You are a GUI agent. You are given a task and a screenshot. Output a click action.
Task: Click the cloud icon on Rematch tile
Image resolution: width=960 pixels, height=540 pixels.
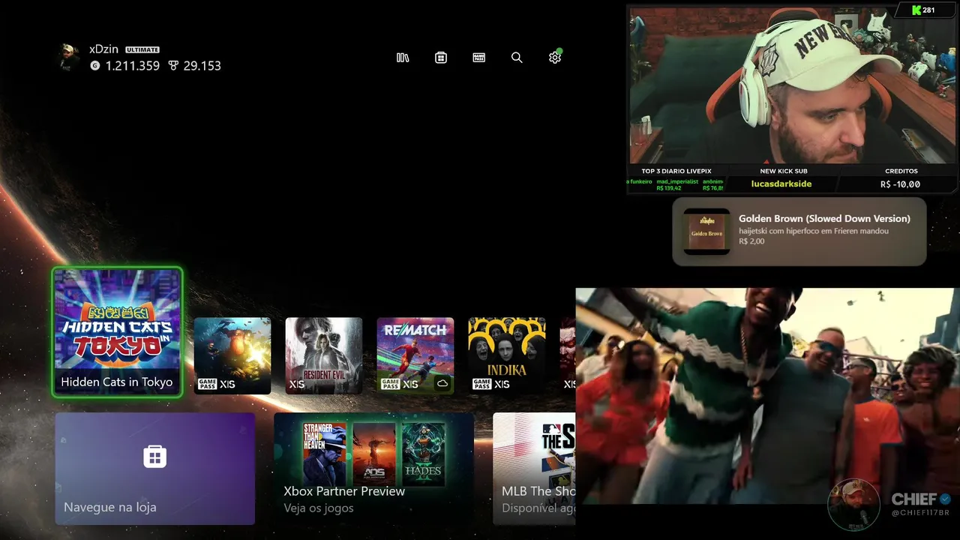click(x=442, y=384)
